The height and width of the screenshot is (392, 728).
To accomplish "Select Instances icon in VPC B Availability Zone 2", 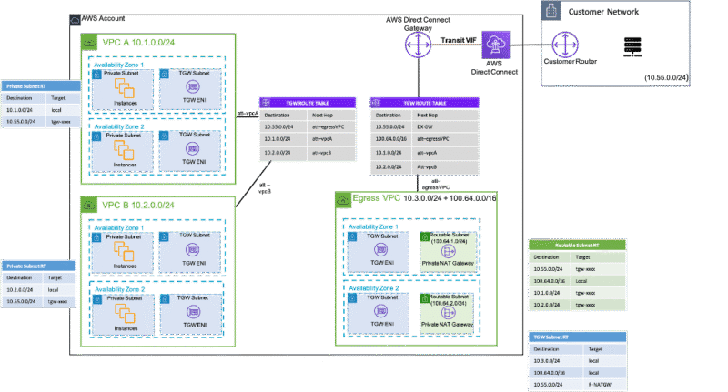I will click(x=125, y=313).
